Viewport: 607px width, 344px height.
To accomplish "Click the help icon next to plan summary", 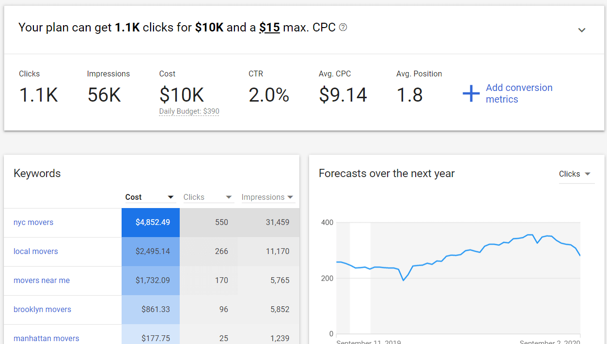I will click(343, 28).
